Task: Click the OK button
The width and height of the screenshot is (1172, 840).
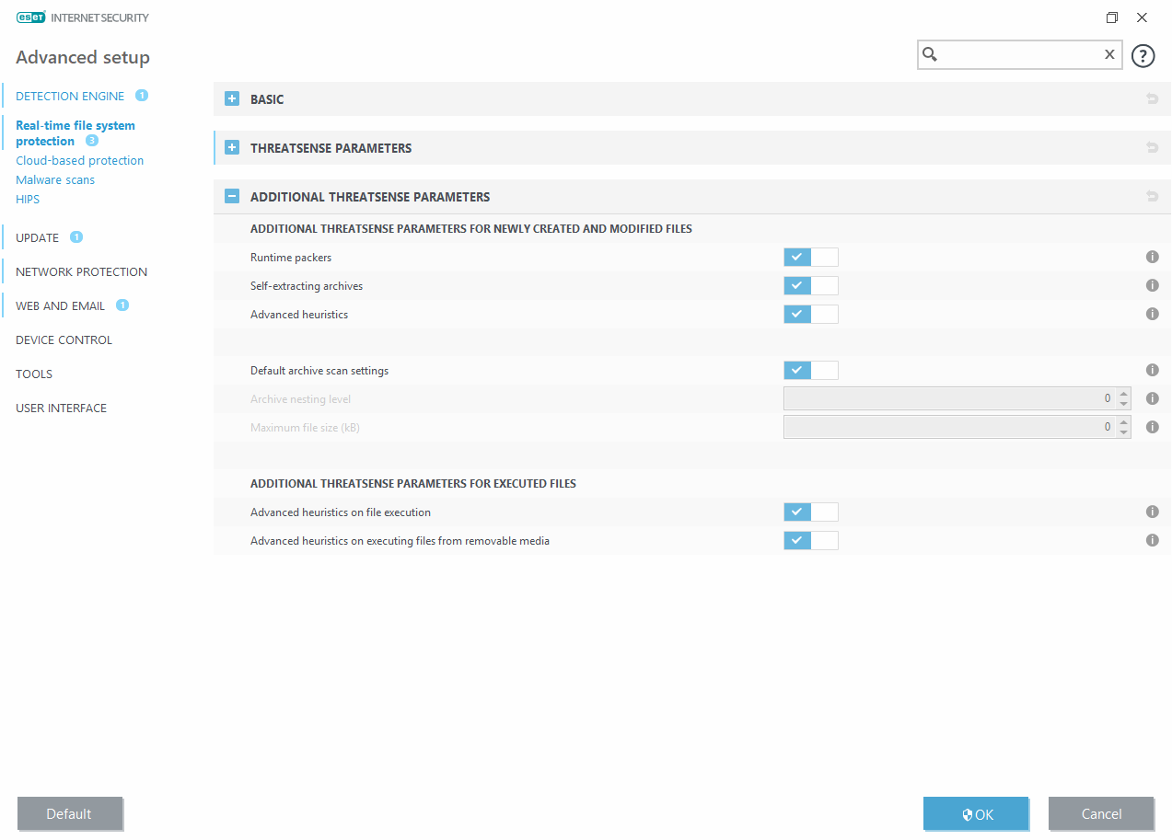Action: point(976,814)
